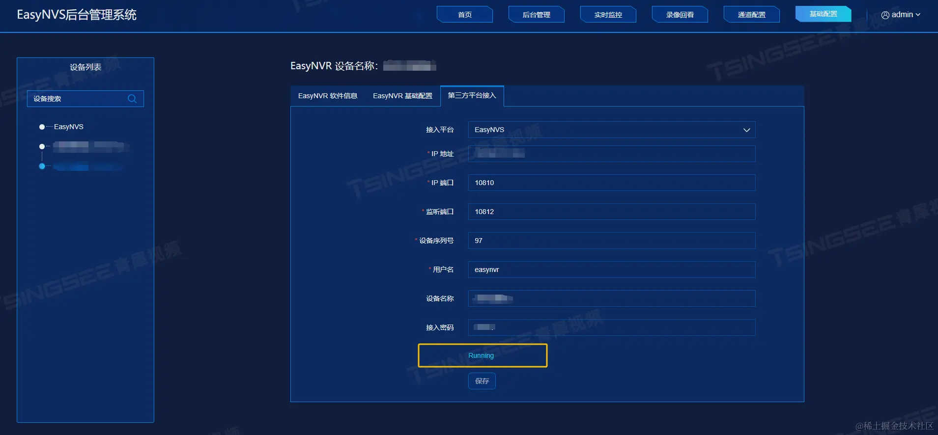Select the 基础配置 navigation item
938x435 pixels.
point(824,14)
